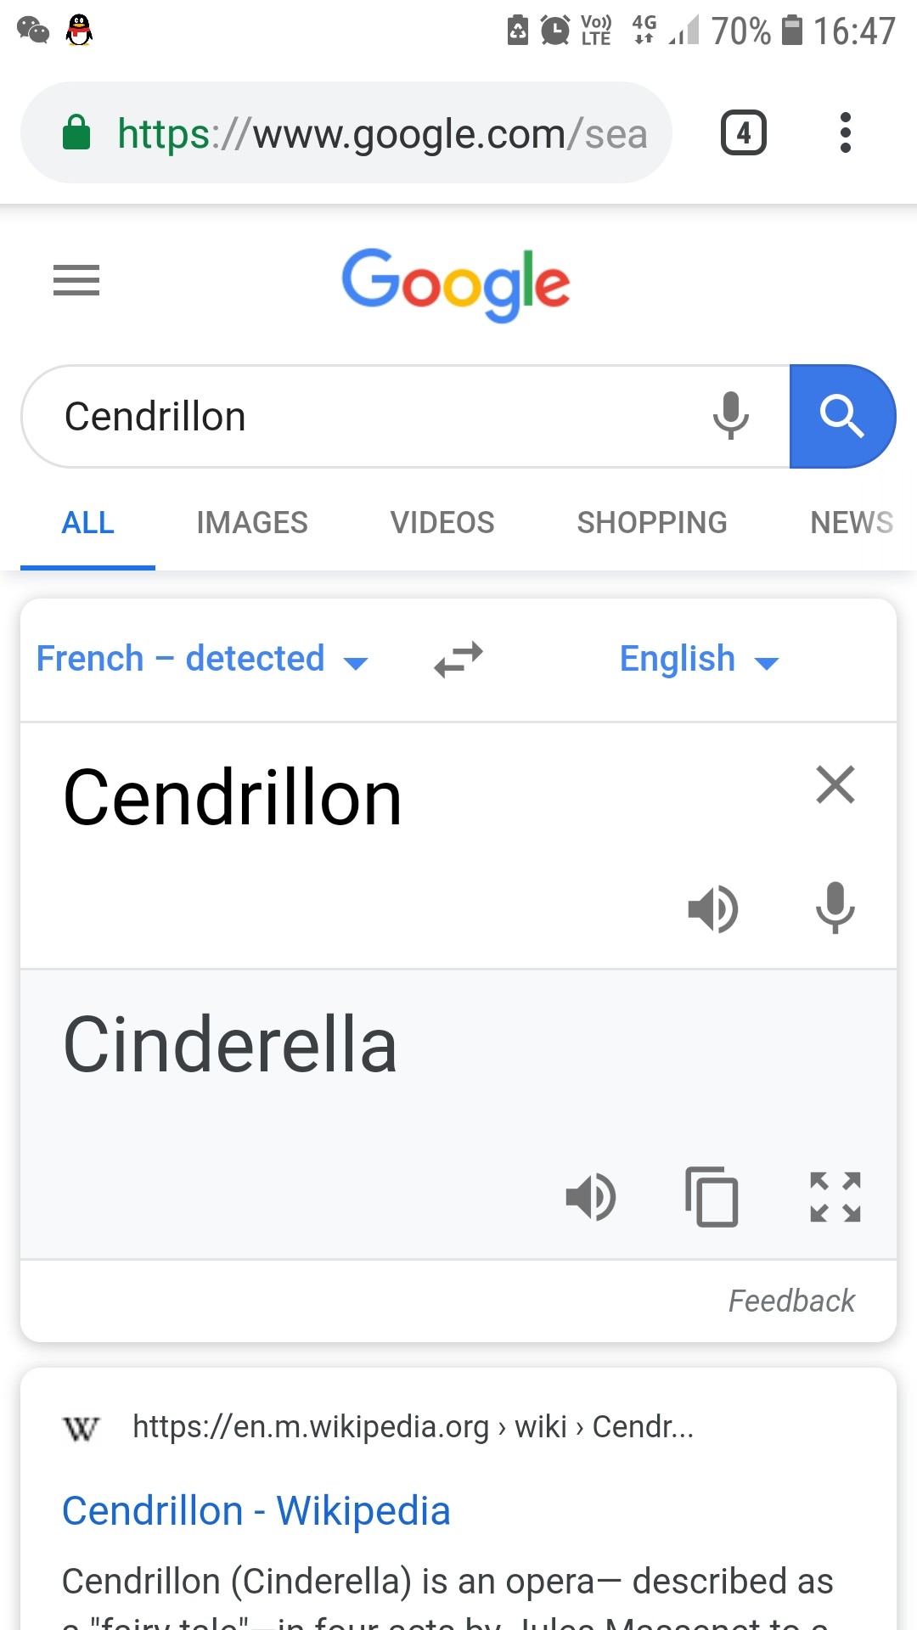Tap the microphone in the search bar
This screenshot has width=917, height=1630.
730,416
